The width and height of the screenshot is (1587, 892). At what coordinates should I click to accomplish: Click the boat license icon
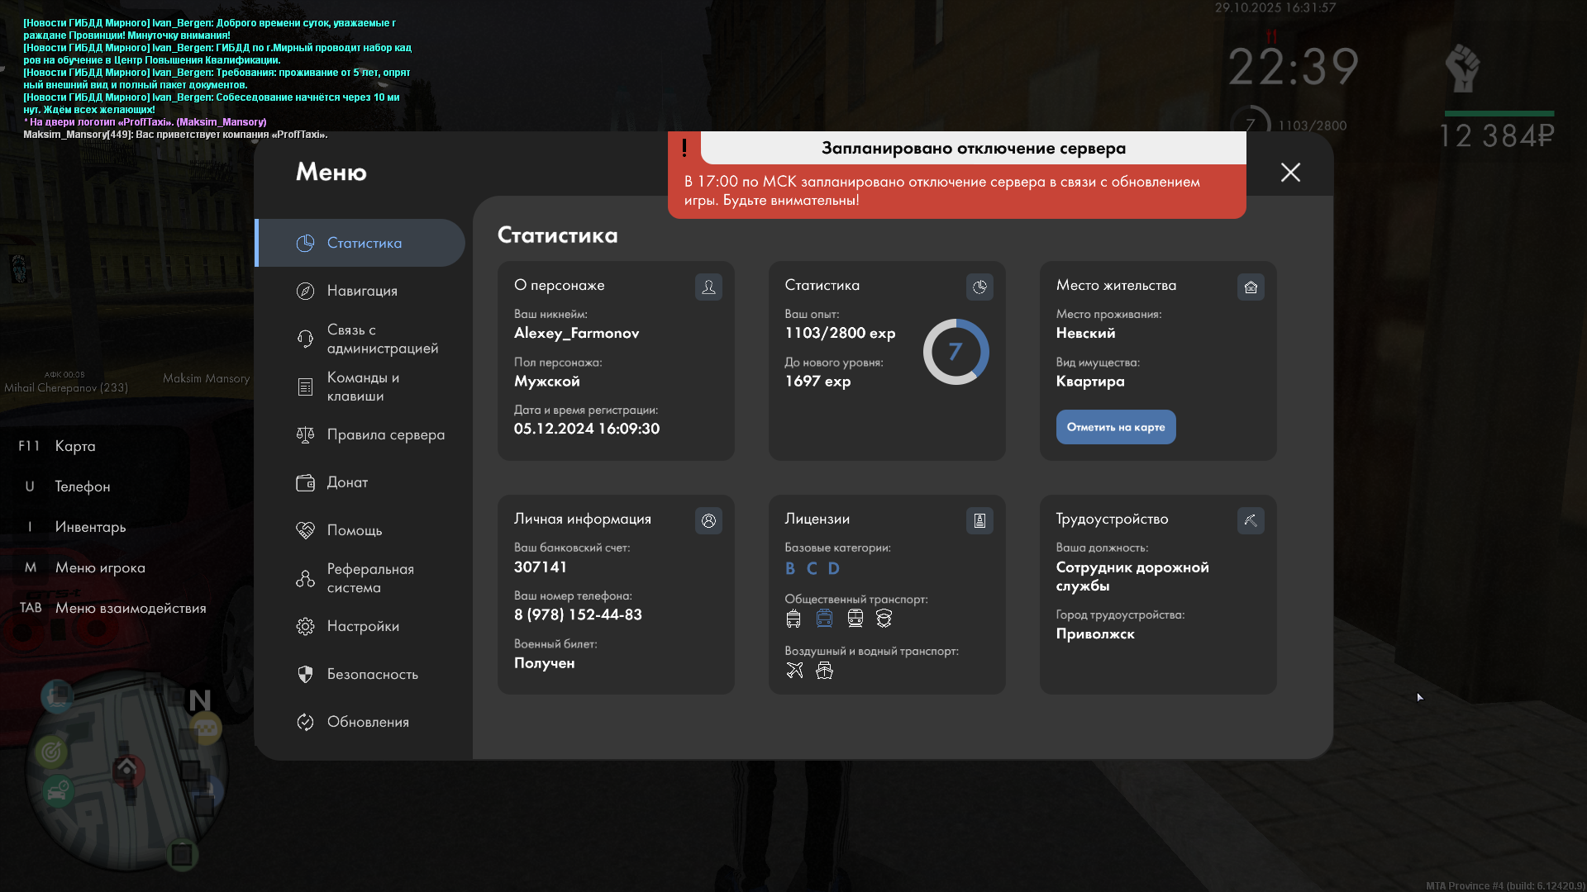click(x=824, y=671)
